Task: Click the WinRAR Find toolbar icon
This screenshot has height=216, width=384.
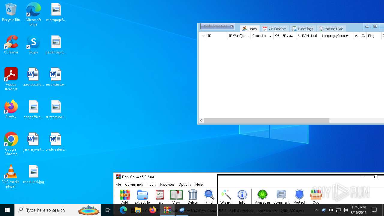Action: (209, 196)
